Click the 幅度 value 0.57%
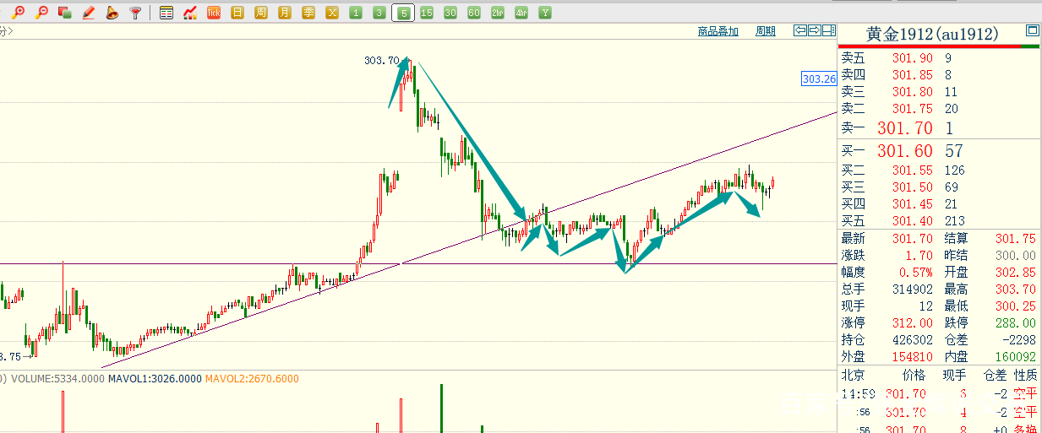Screen dimensions: 1042x433 pos(915,273)
